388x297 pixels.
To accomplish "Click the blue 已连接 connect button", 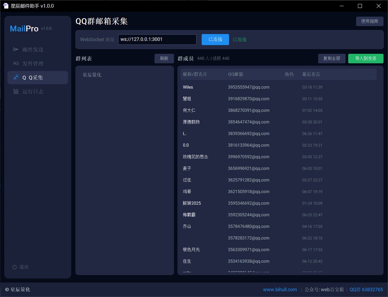I will [215, 39].
